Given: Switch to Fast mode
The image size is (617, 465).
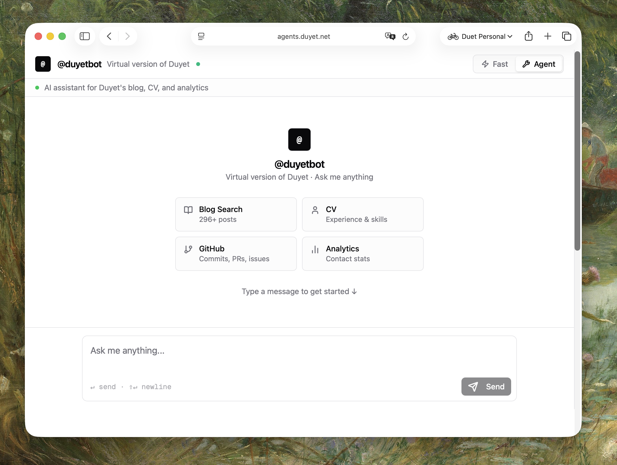Looking at the screenshot, I should tap(495, 64).
